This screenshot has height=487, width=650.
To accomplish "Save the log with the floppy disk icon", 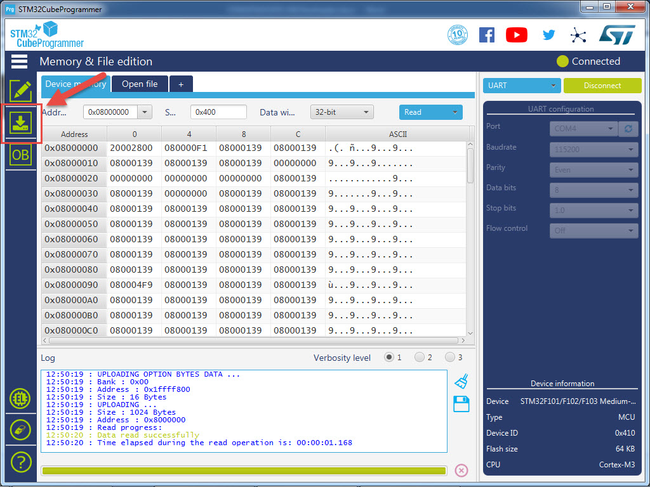I will click(x=461, y=403).
